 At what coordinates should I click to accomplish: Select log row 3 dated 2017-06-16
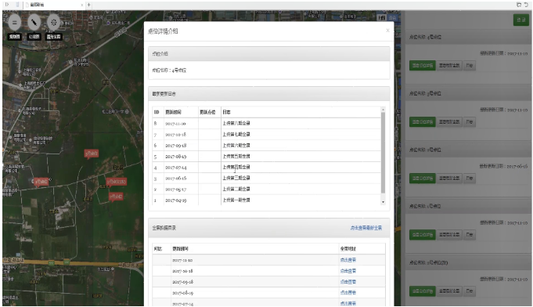pyautogui.click(x=267, y=178)
